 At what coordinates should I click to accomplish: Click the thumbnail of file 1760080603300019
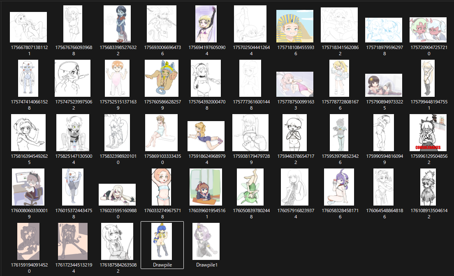click(28, 187)
